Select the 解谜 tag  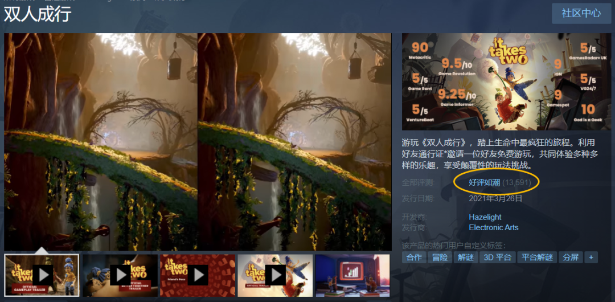pyautogui.click(x=466, y=257)
